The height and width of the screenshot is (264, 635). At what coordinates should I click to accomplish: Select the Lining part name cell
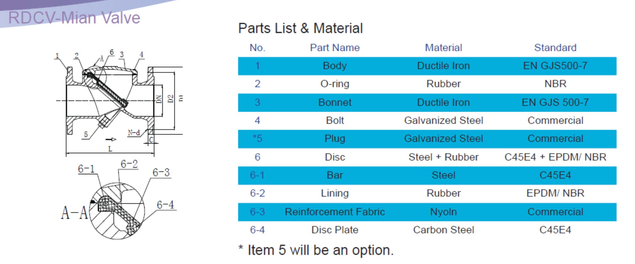coord(335,193)
